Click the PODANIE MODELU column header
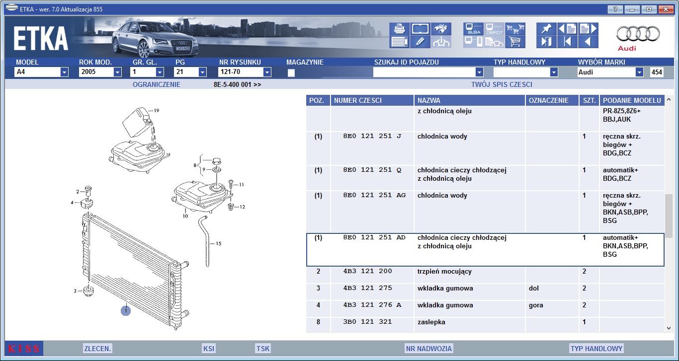 (632, 100)
